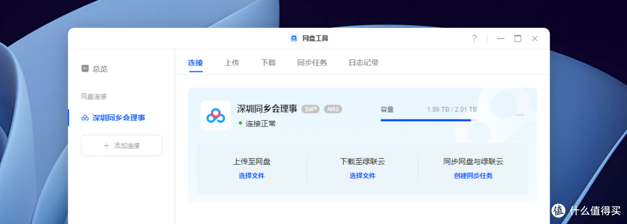Click 选择文件 under 上传至网盘
The height and width of the screenshot is (224, 627).
[251, 176]
